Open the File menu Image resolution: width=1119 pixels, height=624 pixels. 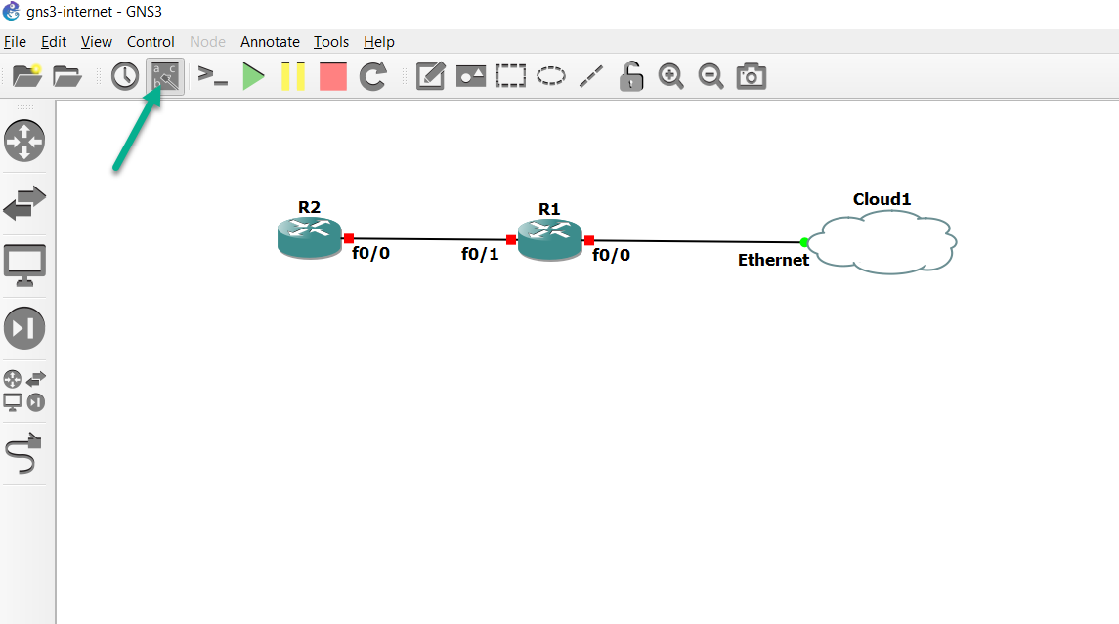click(x=15, y=42)
